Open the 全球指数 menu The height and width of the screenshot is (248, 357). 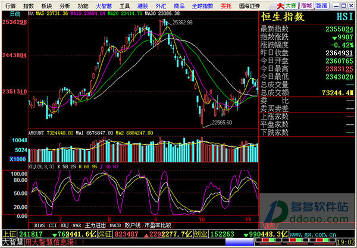[203, 6]
